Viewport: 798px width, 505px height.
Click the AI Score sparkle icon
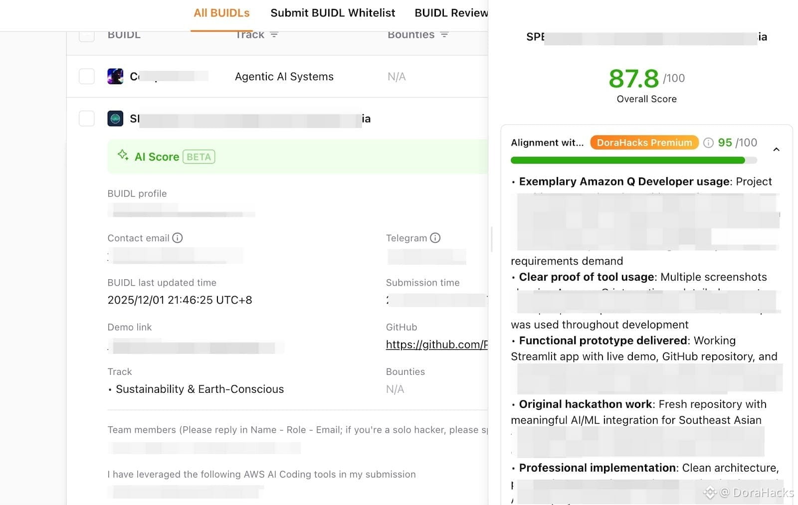click(123, 155)
